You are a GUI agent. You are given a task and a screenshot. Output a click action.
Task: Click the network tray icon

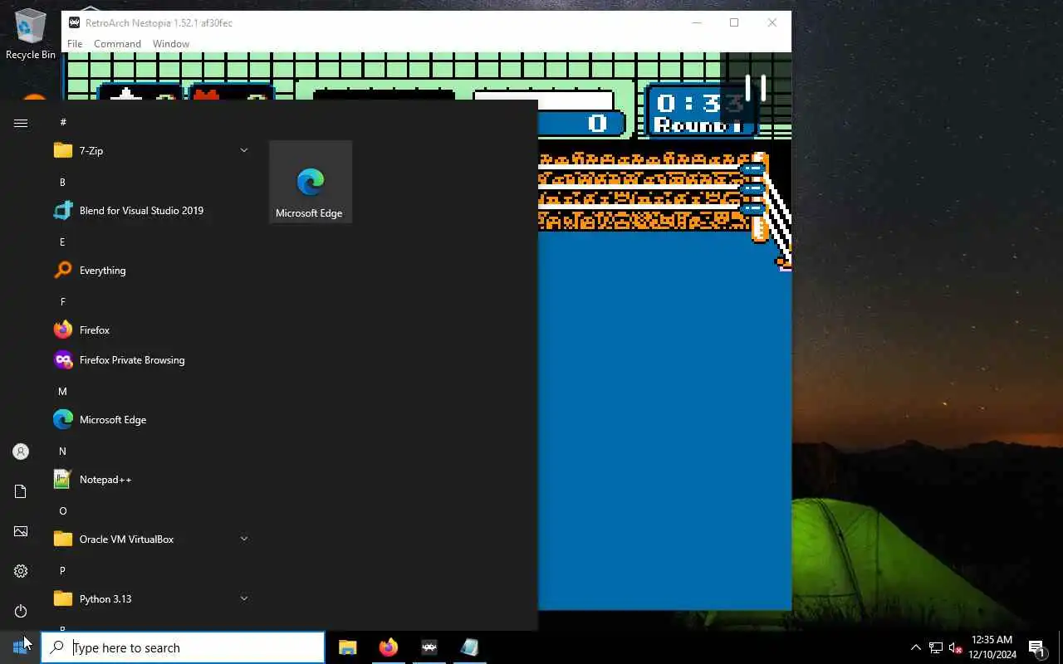tap(936, 647)
